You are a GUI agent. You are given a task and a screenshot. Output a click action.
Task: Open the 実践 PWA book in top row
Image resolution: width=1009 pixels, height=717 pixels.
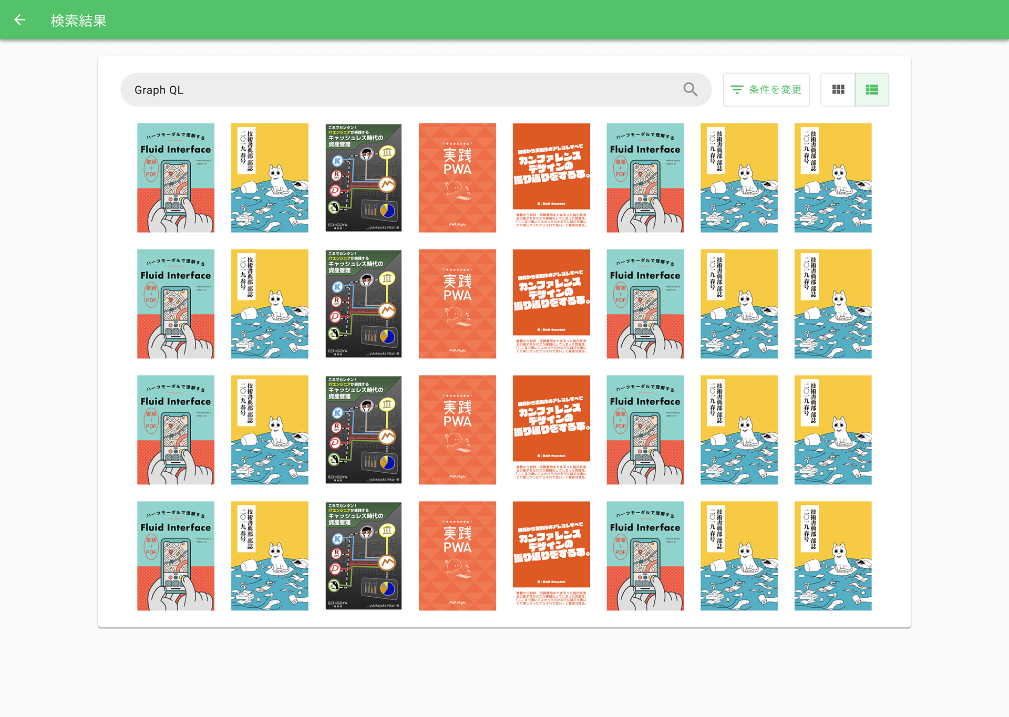tap(457, 178)
